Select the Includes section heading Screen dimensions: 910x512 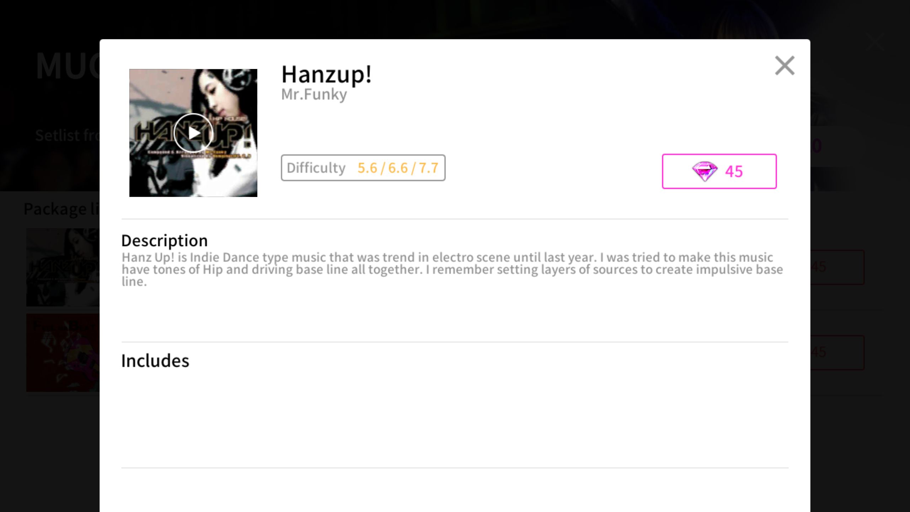[155, 361]
